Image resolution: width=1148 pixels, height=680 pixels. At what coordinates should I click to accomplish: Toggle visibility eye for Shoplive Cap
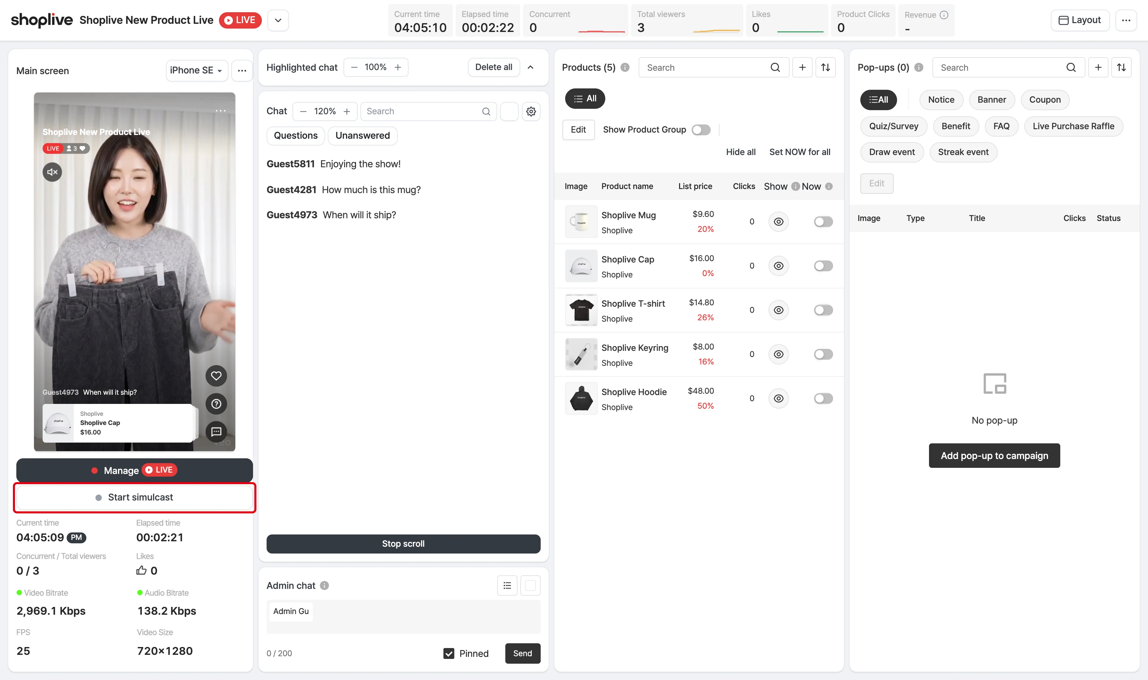tap(779, 266)
